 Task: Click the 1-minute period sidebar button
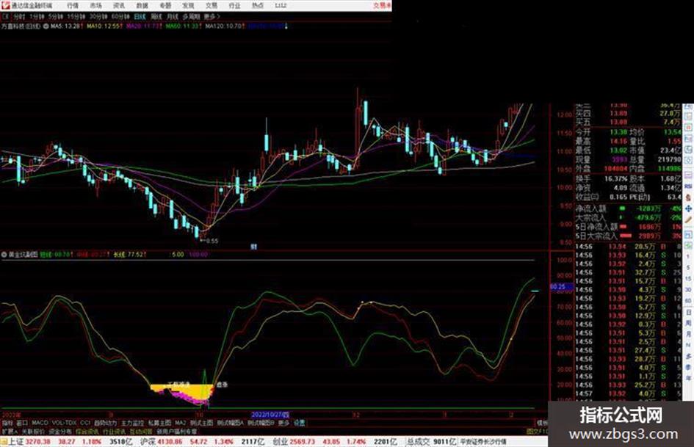[688, 257]
